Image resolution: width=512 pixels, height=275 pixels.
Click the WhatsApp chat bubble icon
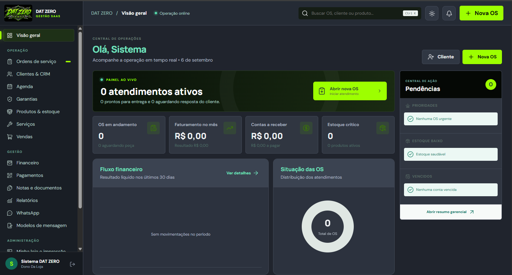[x=10, y=213]
